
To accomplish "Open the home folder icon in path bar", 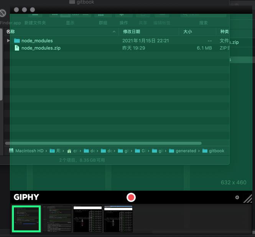I will 69,151.
